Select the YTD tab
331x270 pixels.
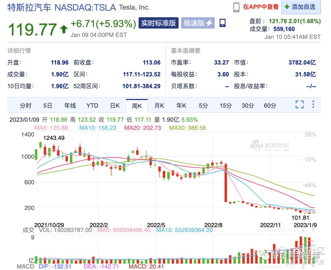pos(92,105)
